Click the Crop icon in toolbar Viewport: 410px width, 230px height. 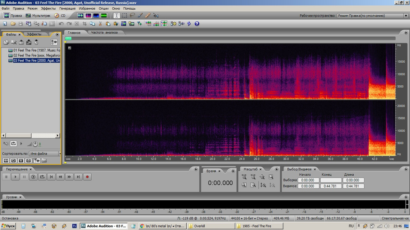point(85,24)
